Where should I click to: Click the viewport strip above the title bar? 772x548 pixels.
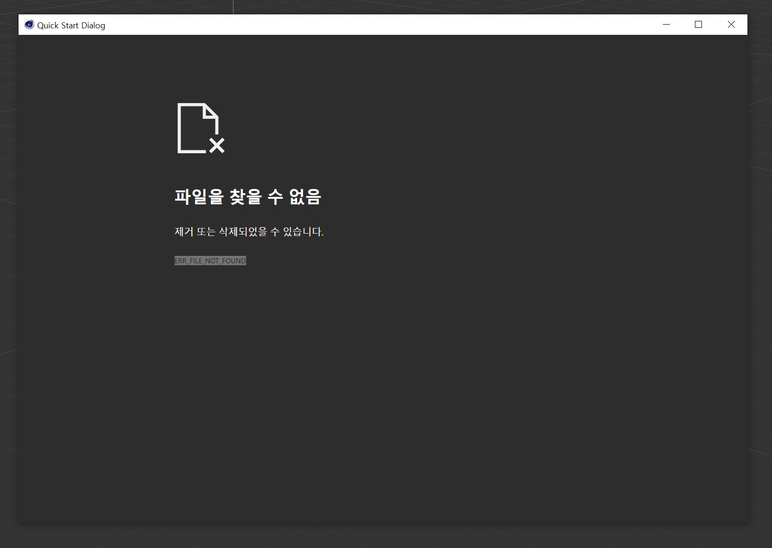pyautogui.click(x=418, y=7)
